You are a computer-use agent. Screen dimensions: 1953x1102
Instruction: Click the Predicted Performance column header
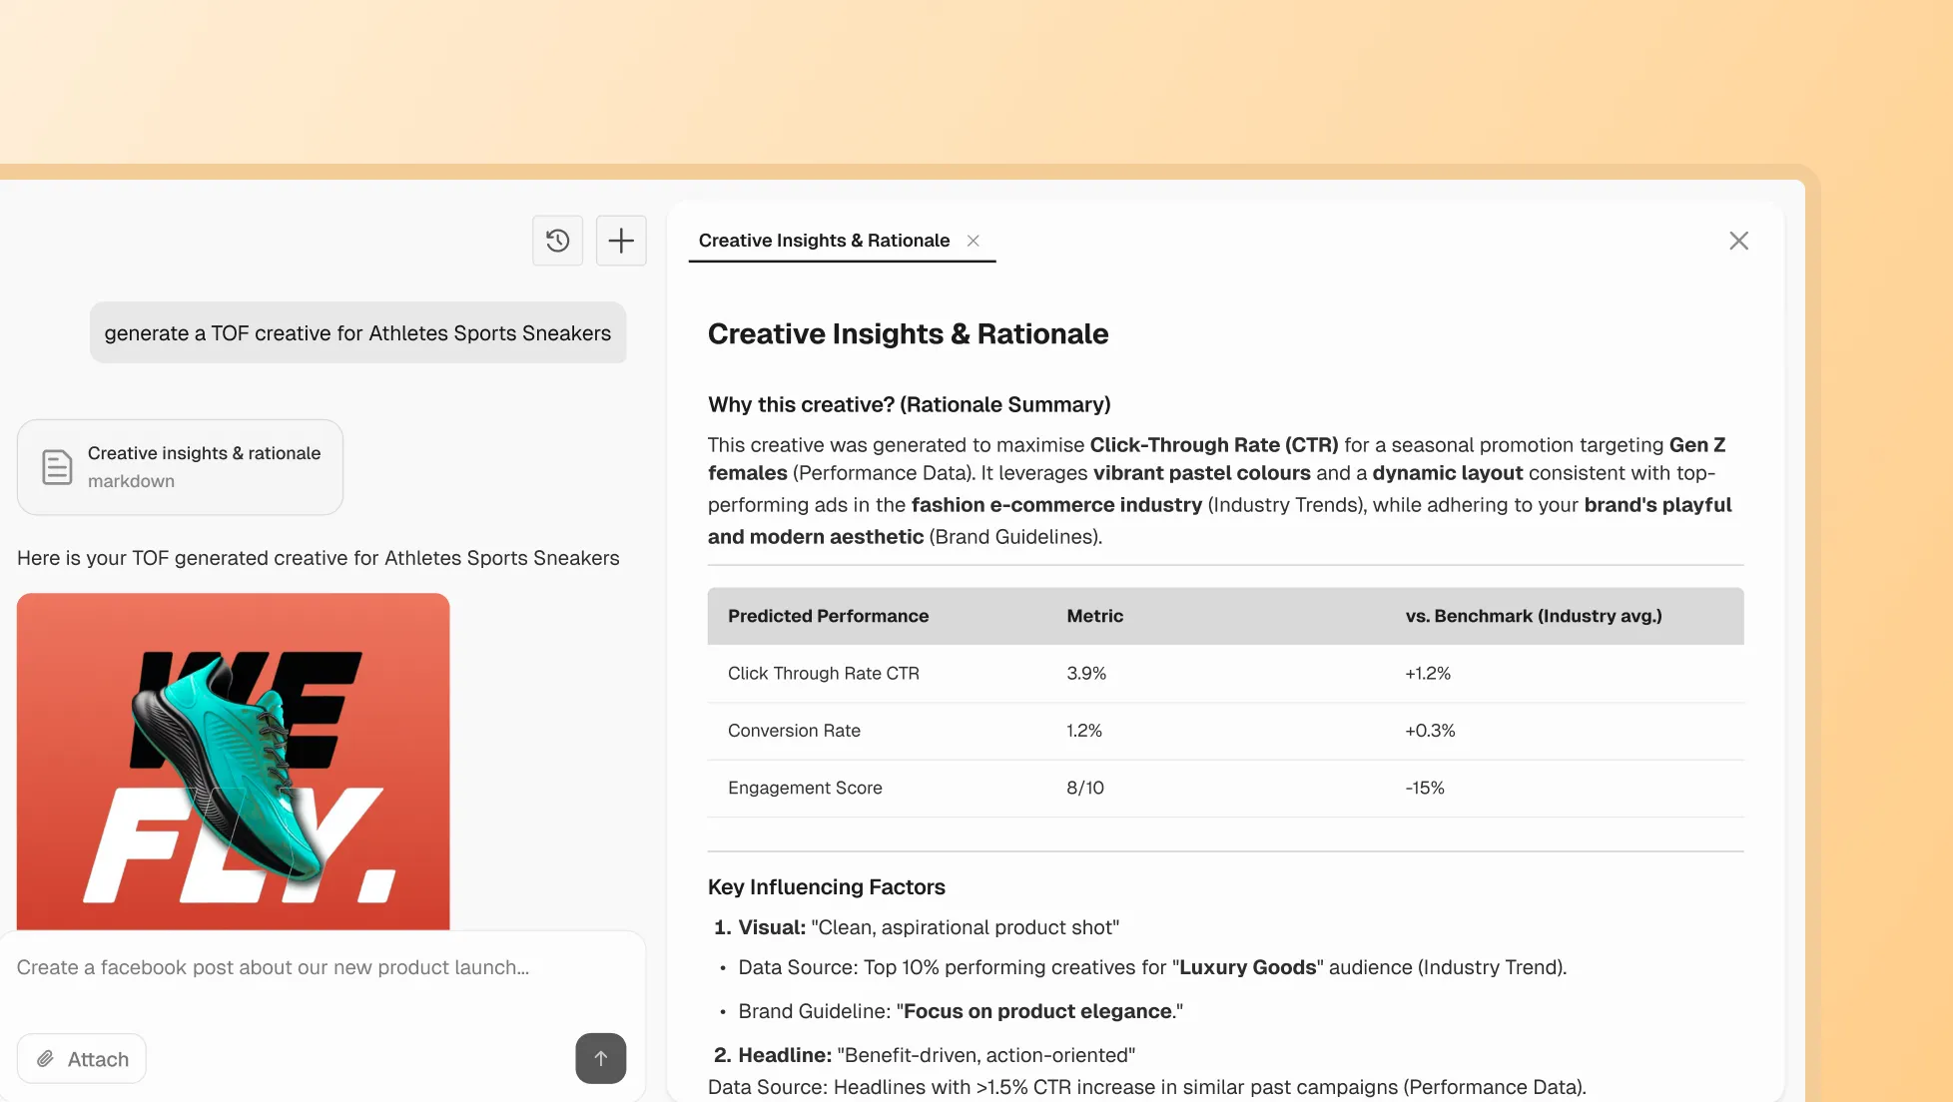click(x=828, y=616)
